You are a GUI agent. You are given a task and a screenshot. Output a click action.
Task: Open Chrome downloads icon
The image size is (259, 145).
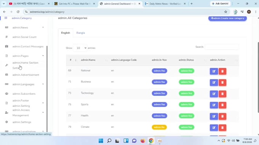click(235, 12)
